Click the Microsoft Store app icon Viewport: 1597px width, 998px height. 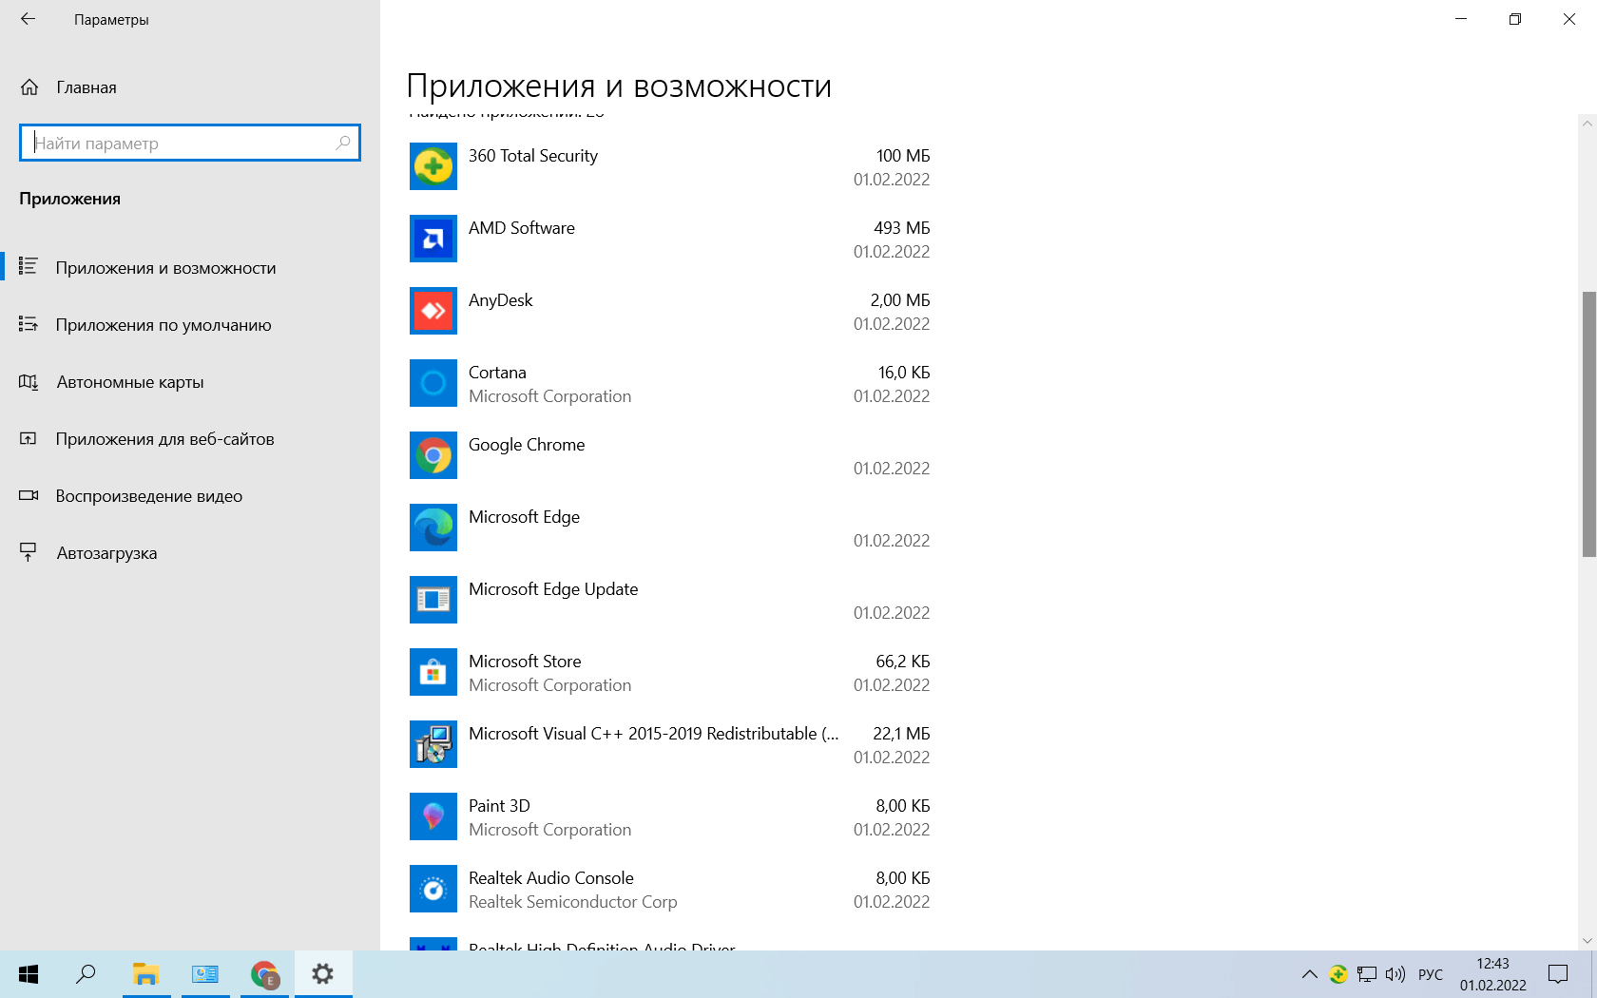(x=433, y=672)
